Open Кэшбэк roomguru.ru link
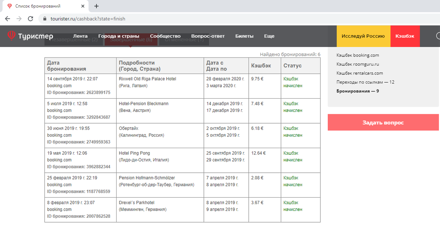 point(358,64)
